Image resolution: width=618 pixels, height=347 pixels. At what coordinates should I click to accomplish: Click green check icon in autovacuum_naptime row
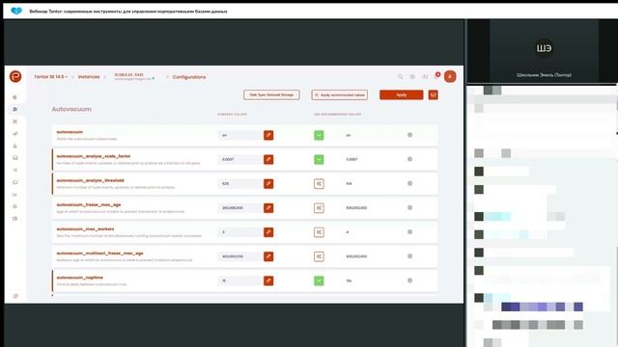[319, 280]
